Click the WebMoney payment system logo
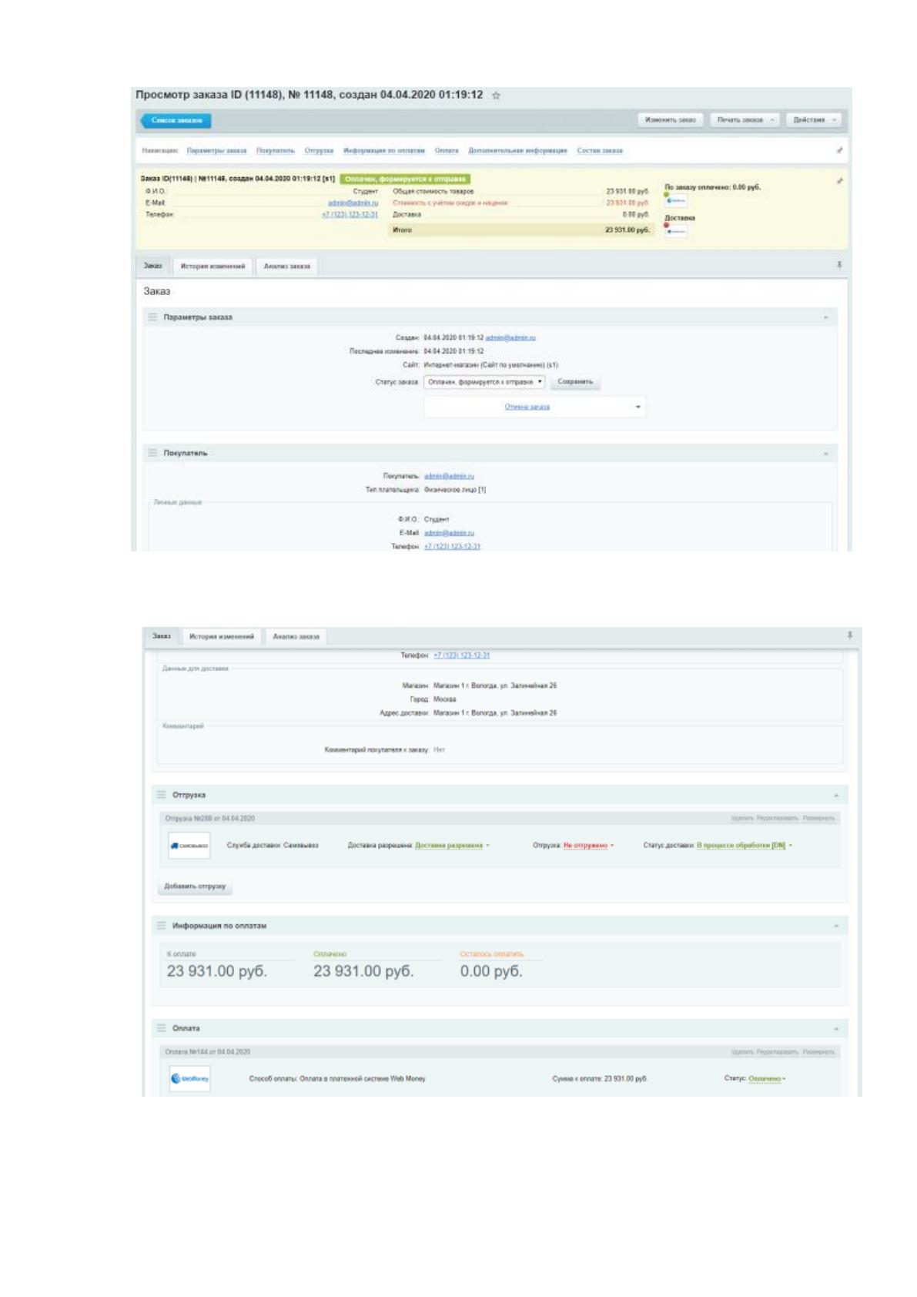This screenshot has width=917, height=1297. click(x=189, y=1078)
